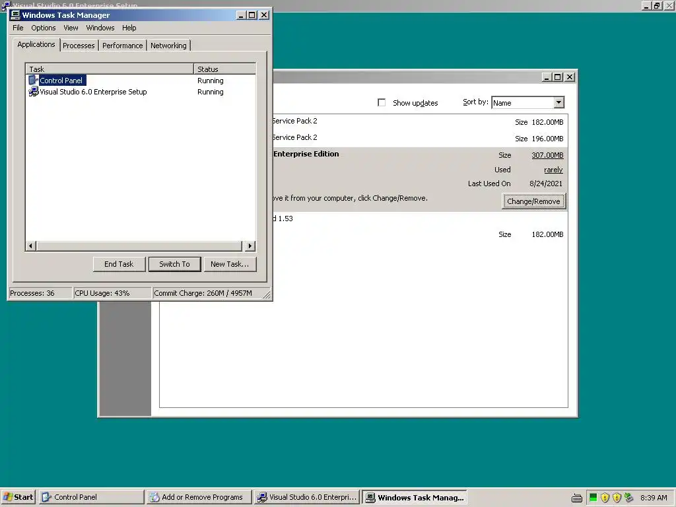The image size is (676, 507).
Task: Click the Processes: 36 status bar entry
Action: (x=40, y=293)
